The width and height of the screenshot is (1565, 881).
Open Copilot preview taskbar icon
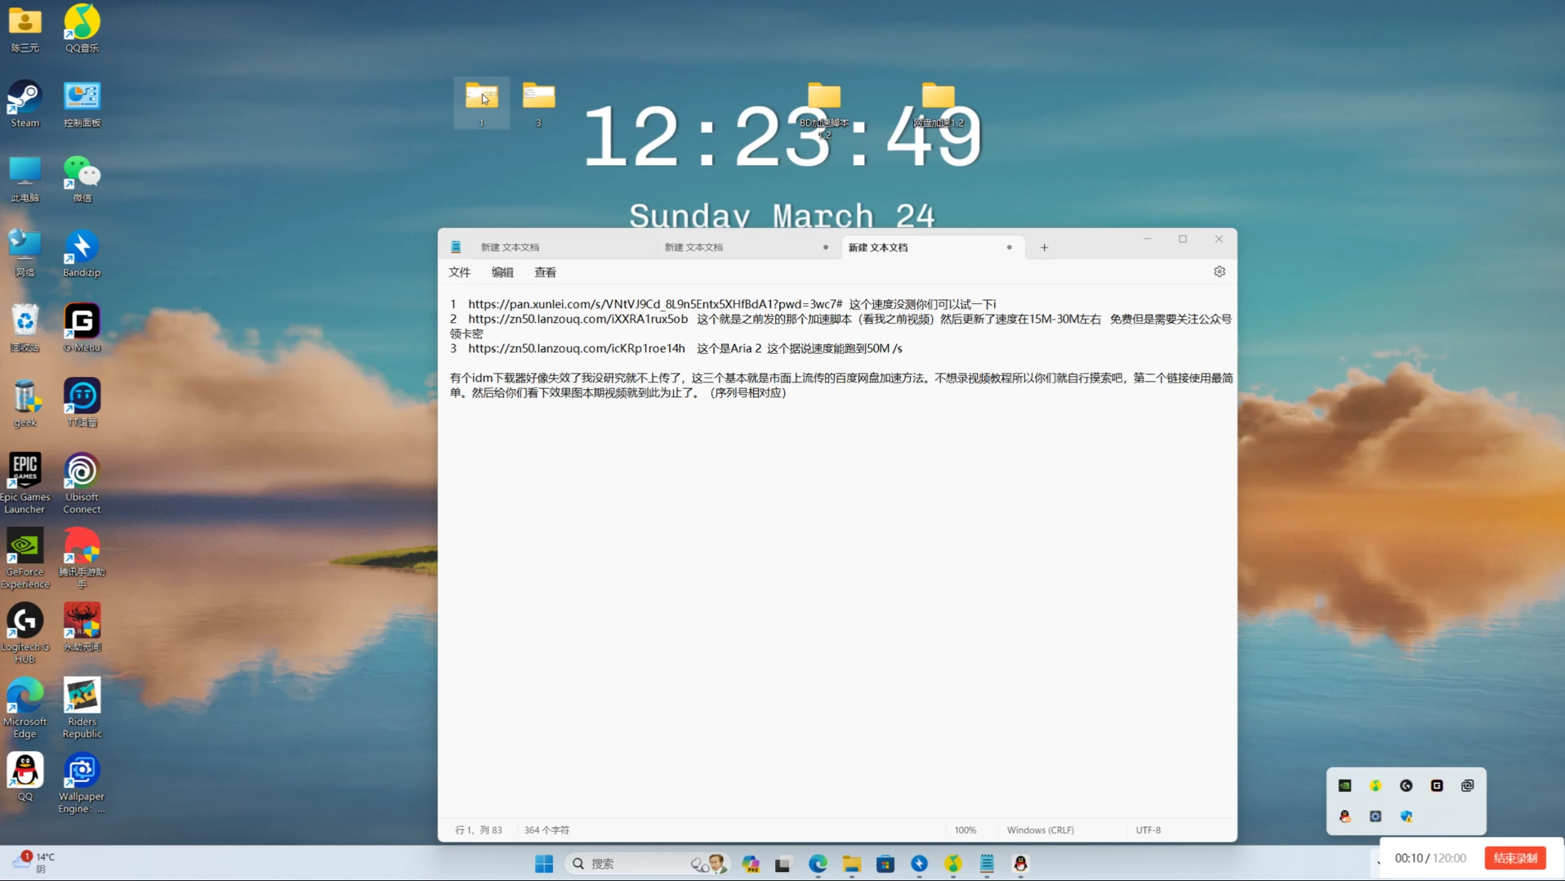pos(751,864)
